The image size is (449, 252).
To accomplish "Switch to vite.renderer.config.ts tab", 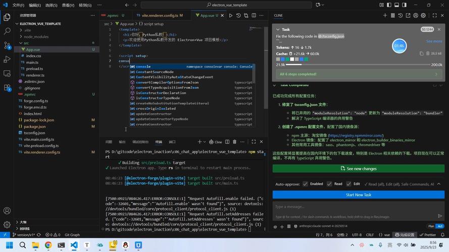I will 160,16.
